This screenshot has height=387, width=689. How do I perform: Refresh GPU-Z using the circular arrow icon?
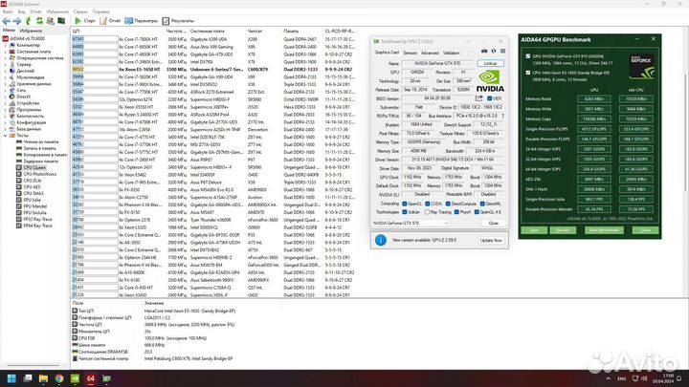(x=494, y=51)
